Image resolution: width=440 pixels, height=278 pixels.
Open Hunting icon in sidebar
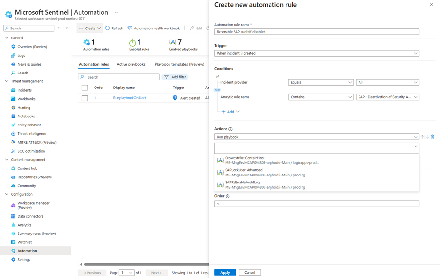[13, 108]
